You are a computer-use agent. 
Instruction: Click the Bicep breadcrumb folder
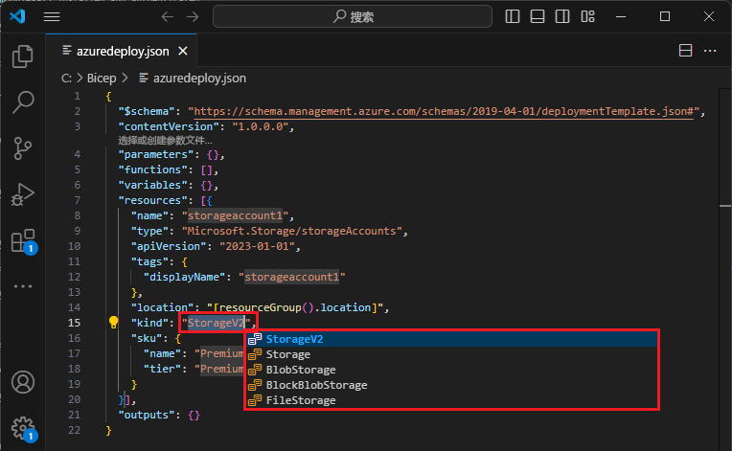coord(102,78)
